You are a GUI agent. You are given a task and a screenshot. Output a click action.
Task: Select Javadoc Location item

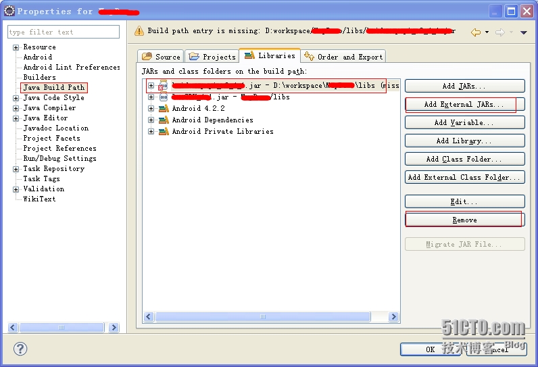(x=56, y=128)
